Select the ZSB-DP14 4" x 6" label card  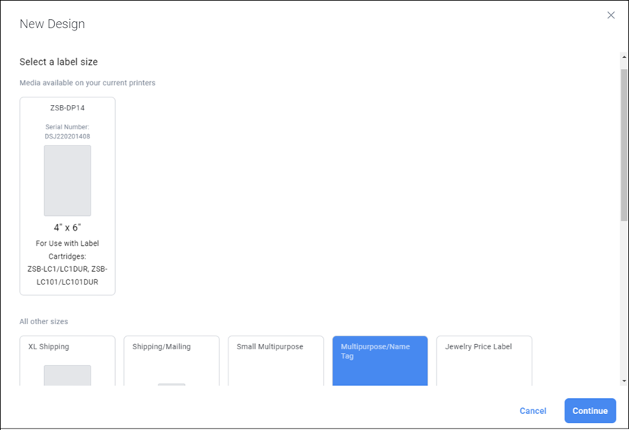pos(67,196)
